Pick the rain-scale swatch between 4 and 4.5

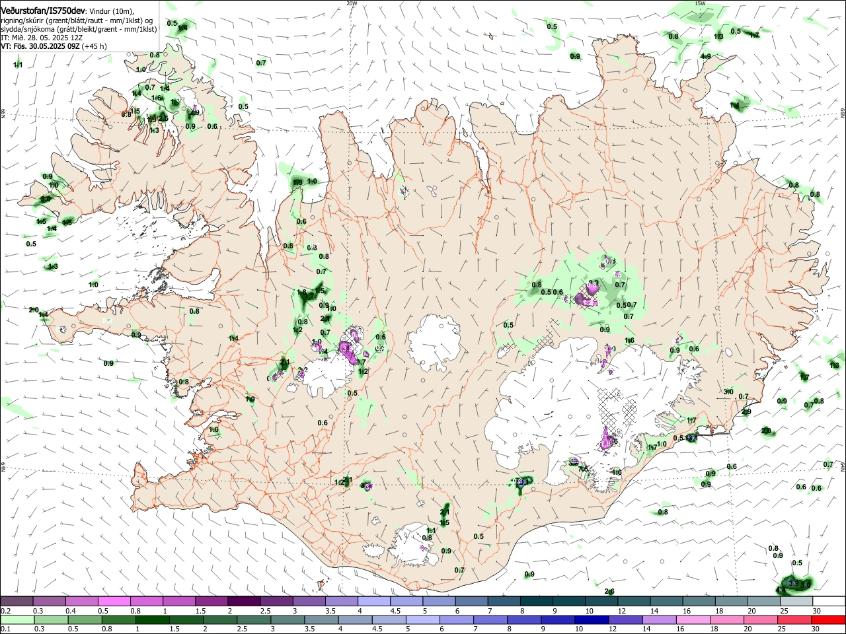tap(355, 619)
